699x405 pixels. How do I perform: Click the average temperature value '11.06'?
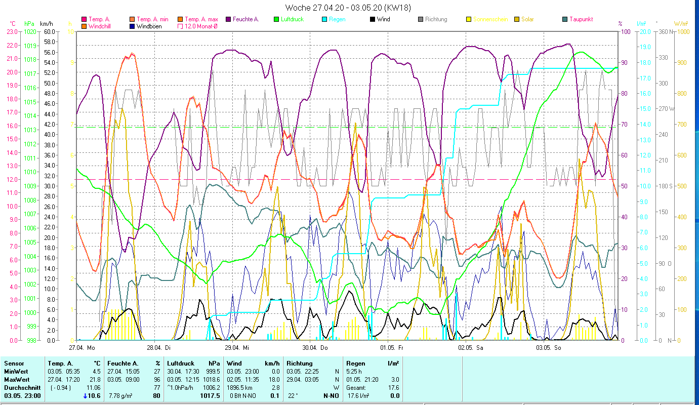pos(94,388)
